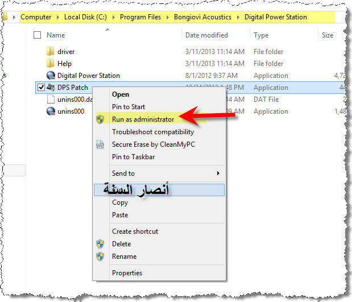Sort by the Date modified column header
Image resolution: width=352 pixels, height=302 pixels.
tap(206, 35)
